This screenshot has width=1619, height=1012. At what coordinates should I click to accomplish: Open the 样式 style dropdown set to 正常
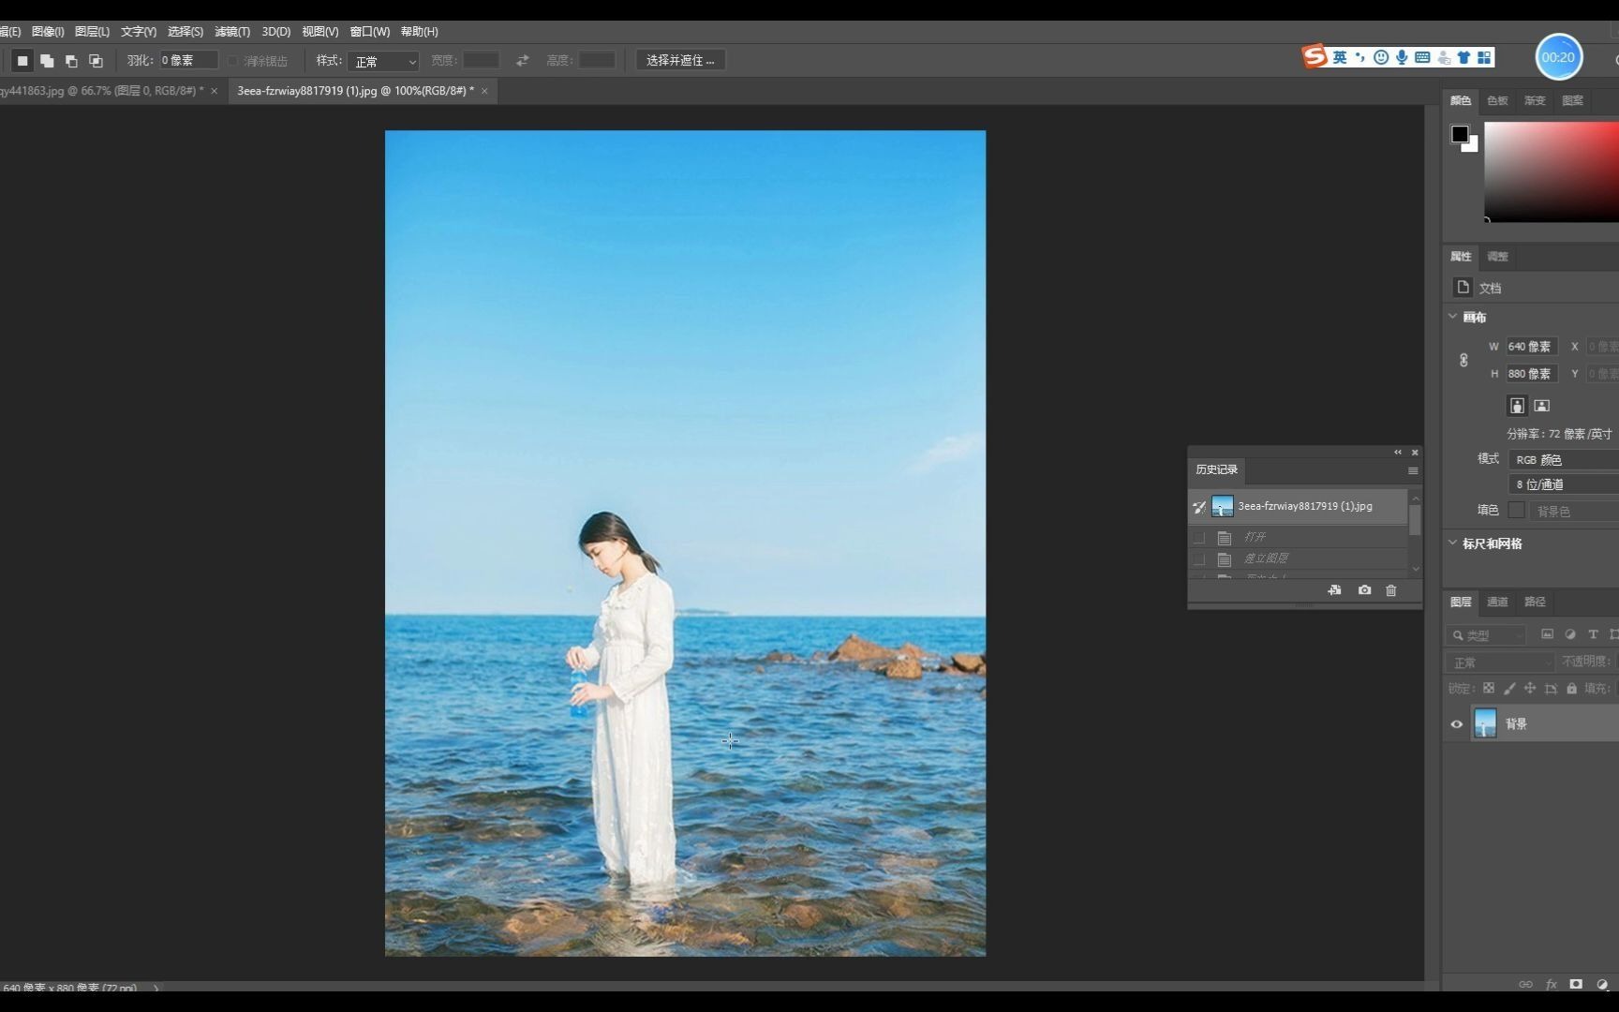(x=384, y=61)
